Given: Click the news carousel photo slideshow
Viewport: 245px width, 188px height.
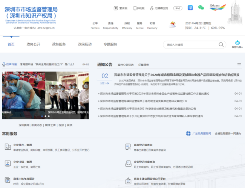Looking at the screenshot, I should (46, 95).
